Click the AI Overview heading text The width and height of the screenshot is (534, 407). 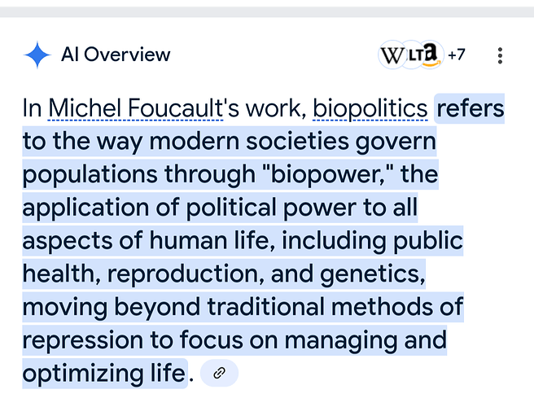pos(116,55)
